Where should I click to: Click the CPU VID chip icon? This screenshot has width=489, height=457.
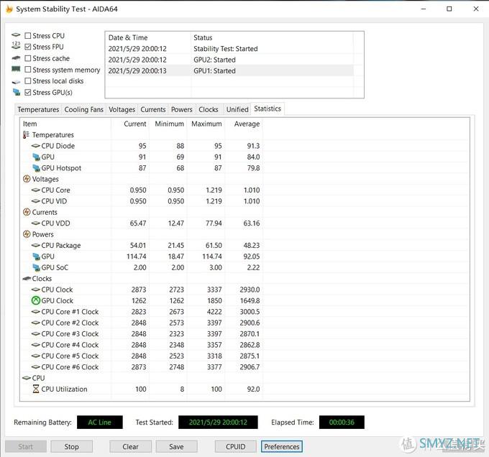36,201
